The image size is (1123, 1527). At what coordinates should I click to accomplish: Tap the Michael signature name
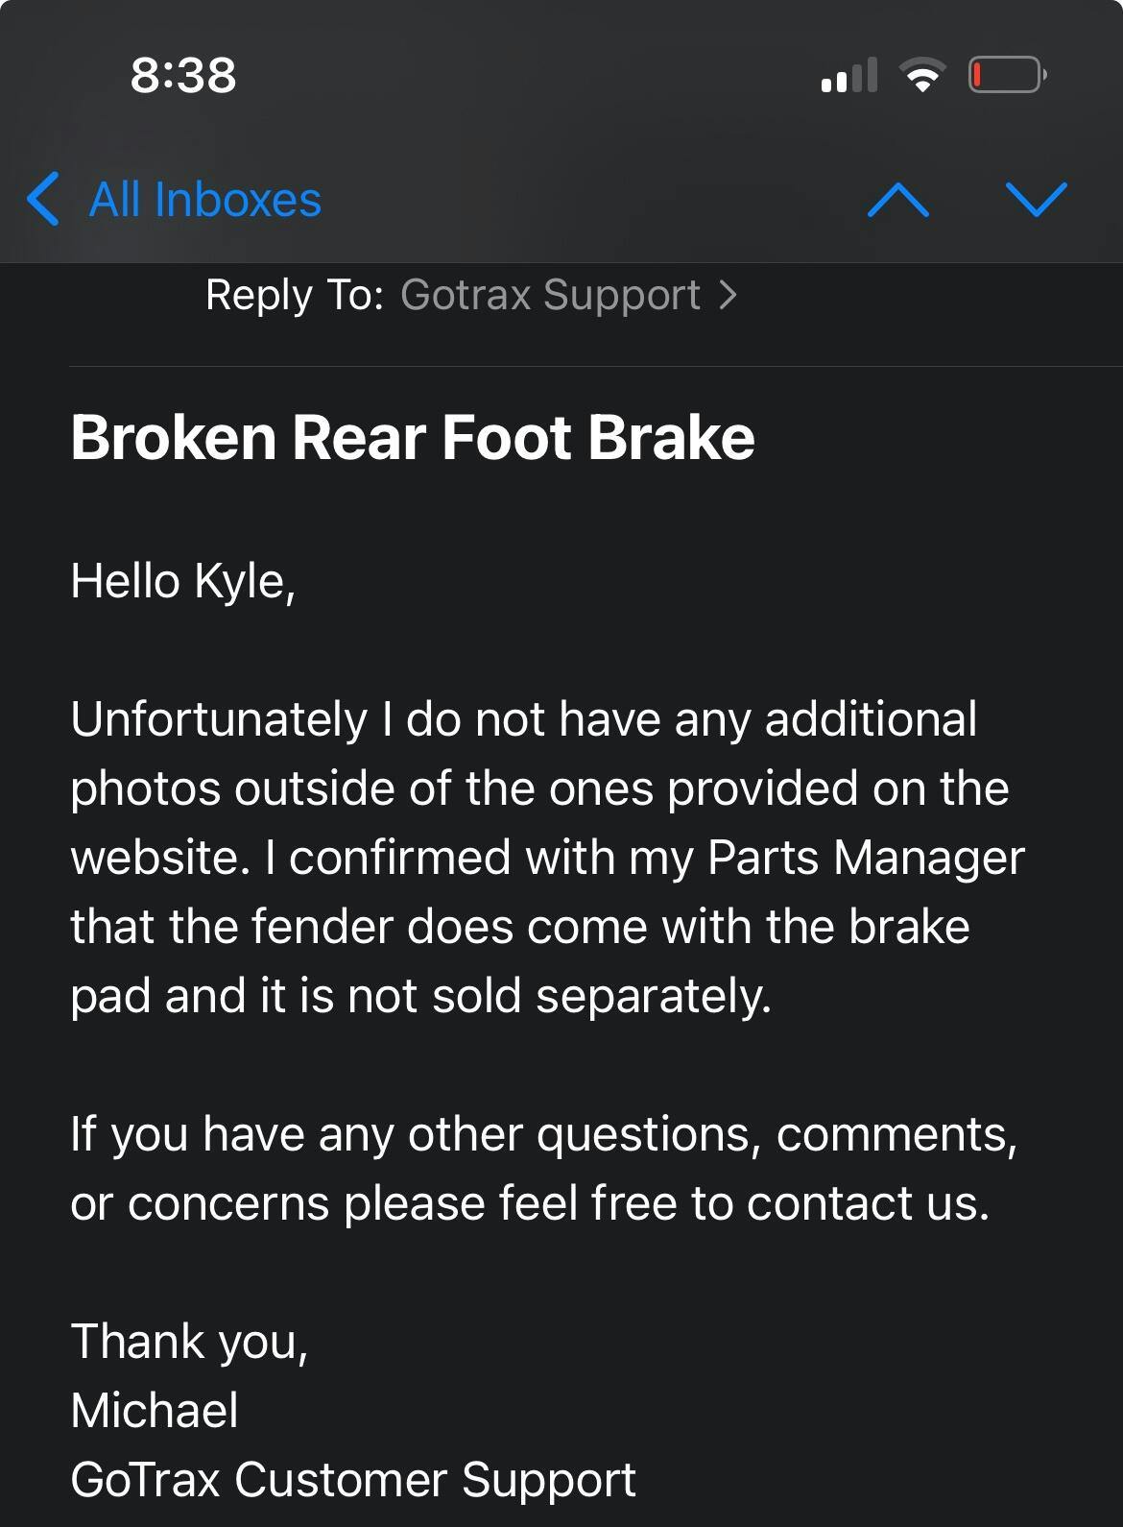point(155,1411)
